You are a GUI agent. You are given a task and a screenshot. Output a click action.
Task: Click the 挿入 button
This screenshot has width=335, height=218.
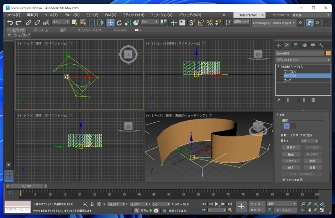(x=291, y=167)
